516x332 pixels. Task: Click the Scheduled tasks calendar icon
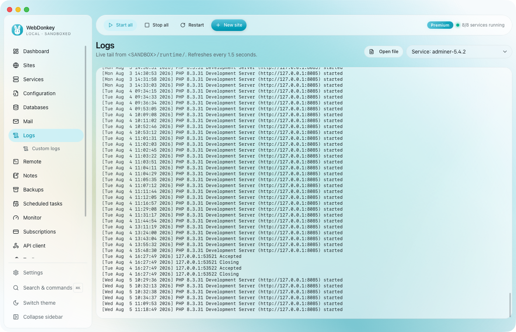16,204
